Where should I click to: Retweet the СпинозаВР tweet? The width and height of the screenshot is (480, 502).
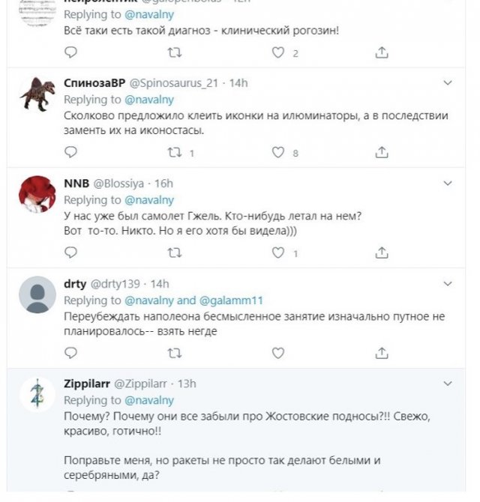(174, 153)
